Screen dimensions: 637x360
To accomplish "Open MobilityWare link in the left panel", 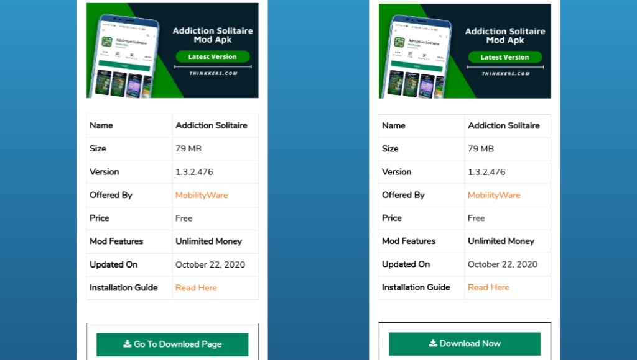I will coord(202,195).
